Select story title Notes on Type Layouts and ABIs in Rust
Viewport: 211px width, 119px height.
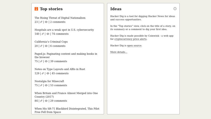[60, 69]
